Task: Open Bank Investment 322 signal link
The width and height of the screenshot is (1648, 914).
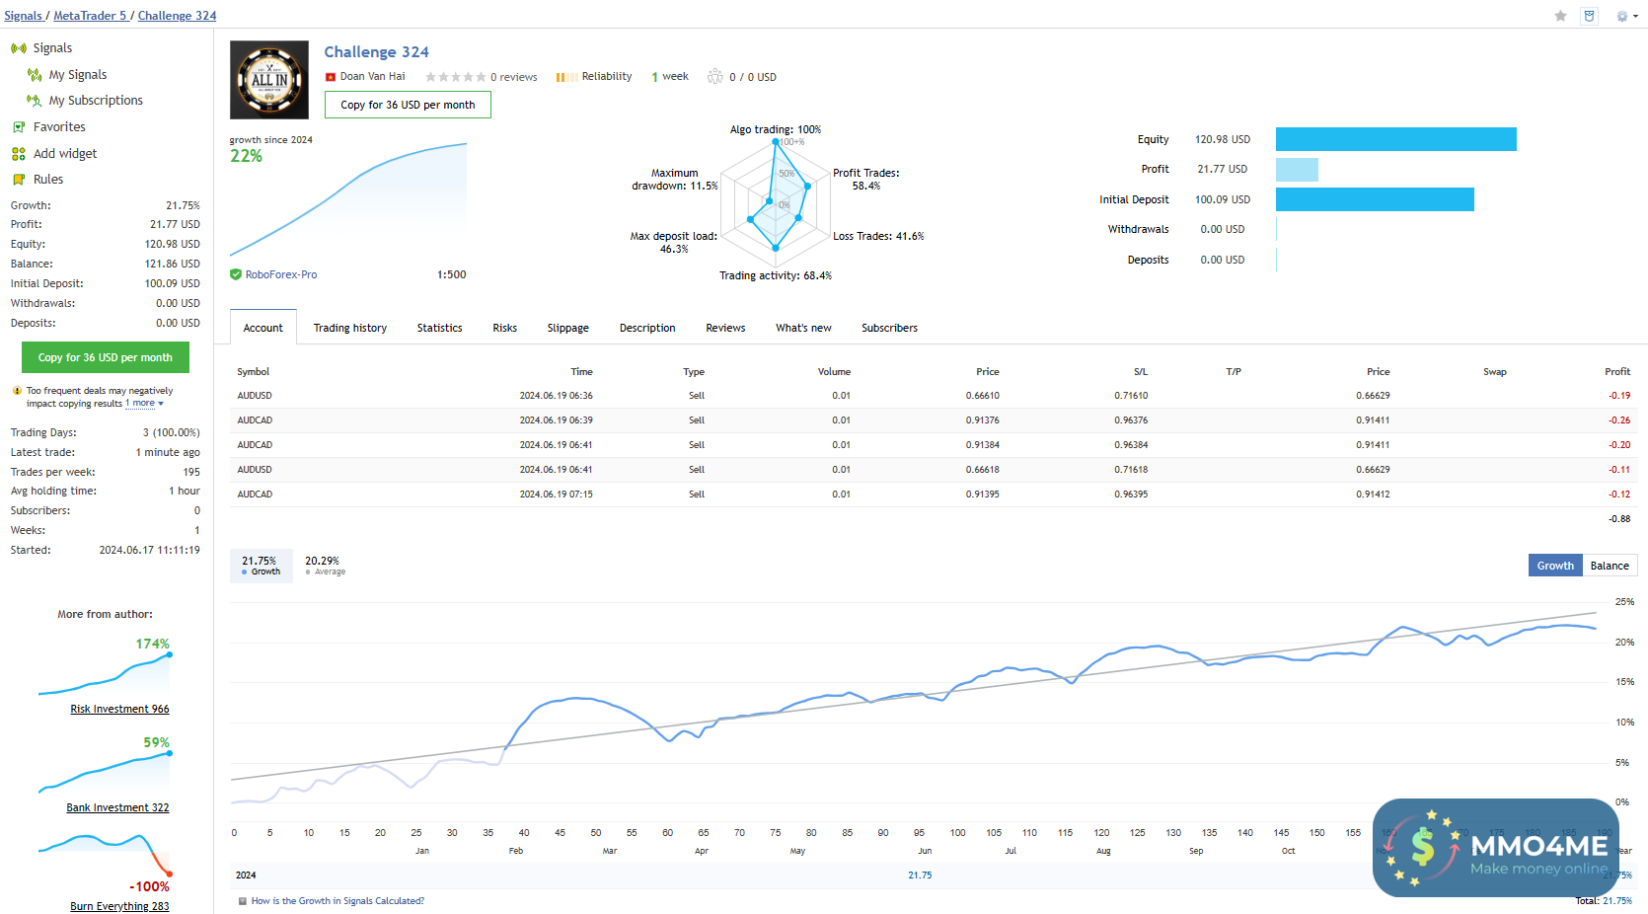Action: tap(117, 808)
